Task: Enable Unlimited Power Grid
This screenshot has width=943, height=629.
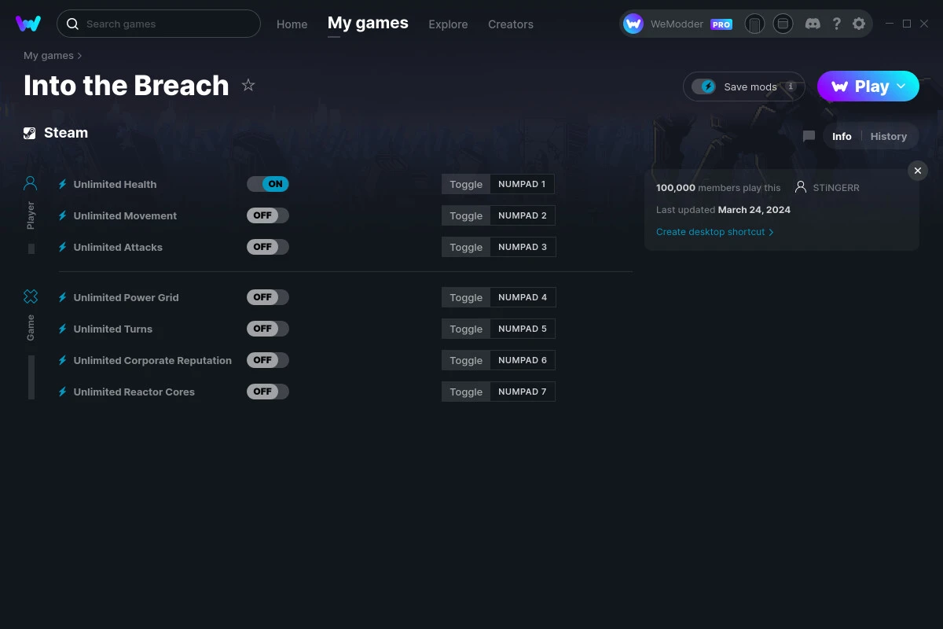Action: coord(267,297)
